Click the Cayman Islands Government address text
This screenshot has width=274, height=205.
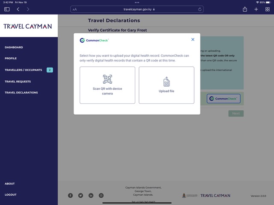[143, 191]
